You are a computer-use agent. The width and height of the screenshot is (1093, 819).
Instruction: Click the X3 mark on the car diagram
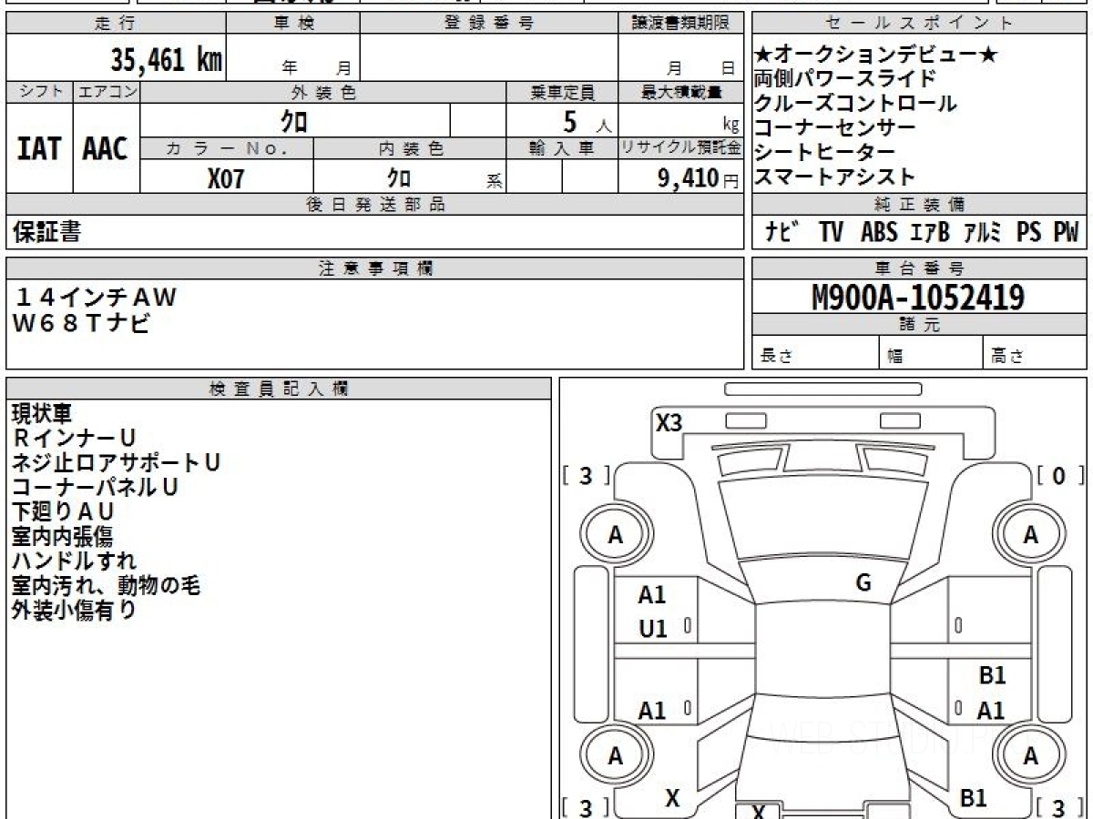[x=669, y=423]
